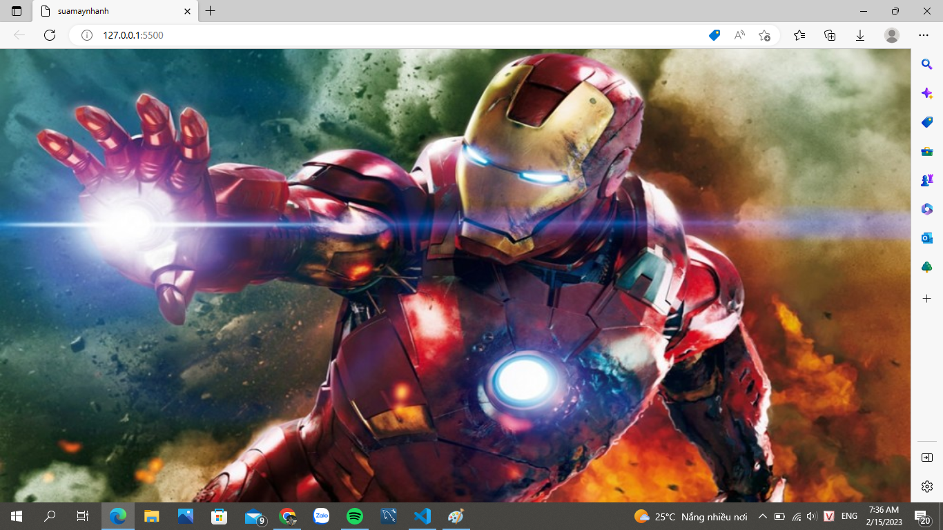Open Games chess icon in sidebar
Screen dimensions: 943x530
coord(927,180)
